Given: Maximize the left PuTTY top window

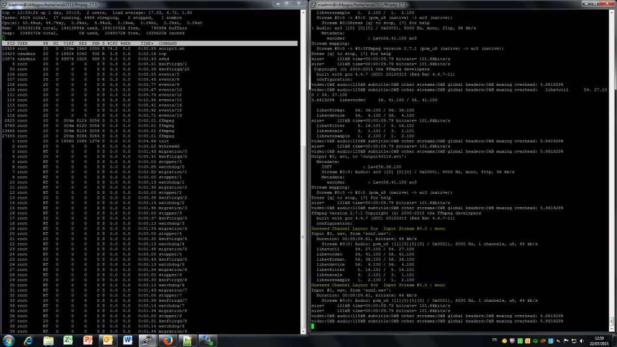Looking at the screenshot, I should [286, 3].
